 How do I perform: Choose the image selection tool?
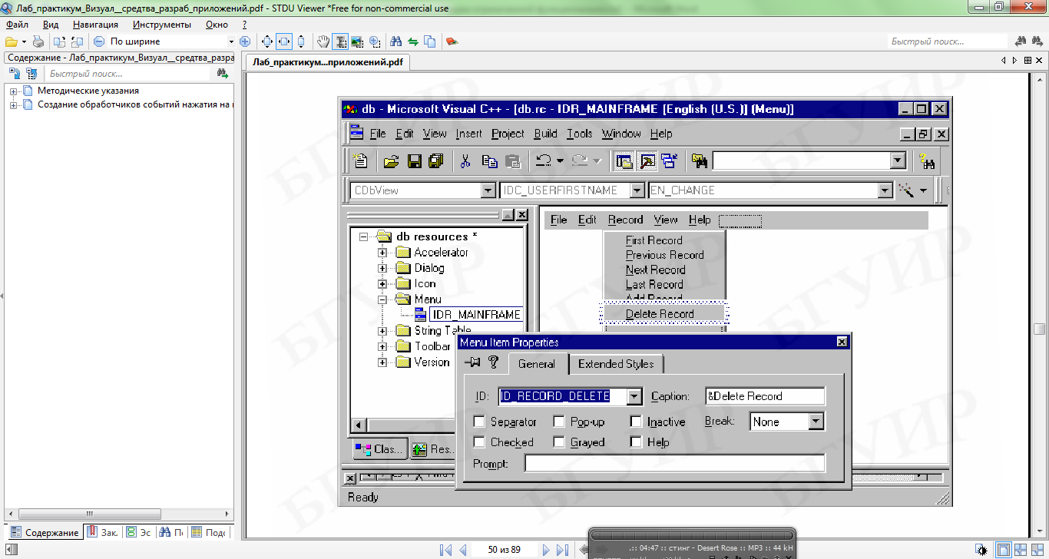(357, 41)
